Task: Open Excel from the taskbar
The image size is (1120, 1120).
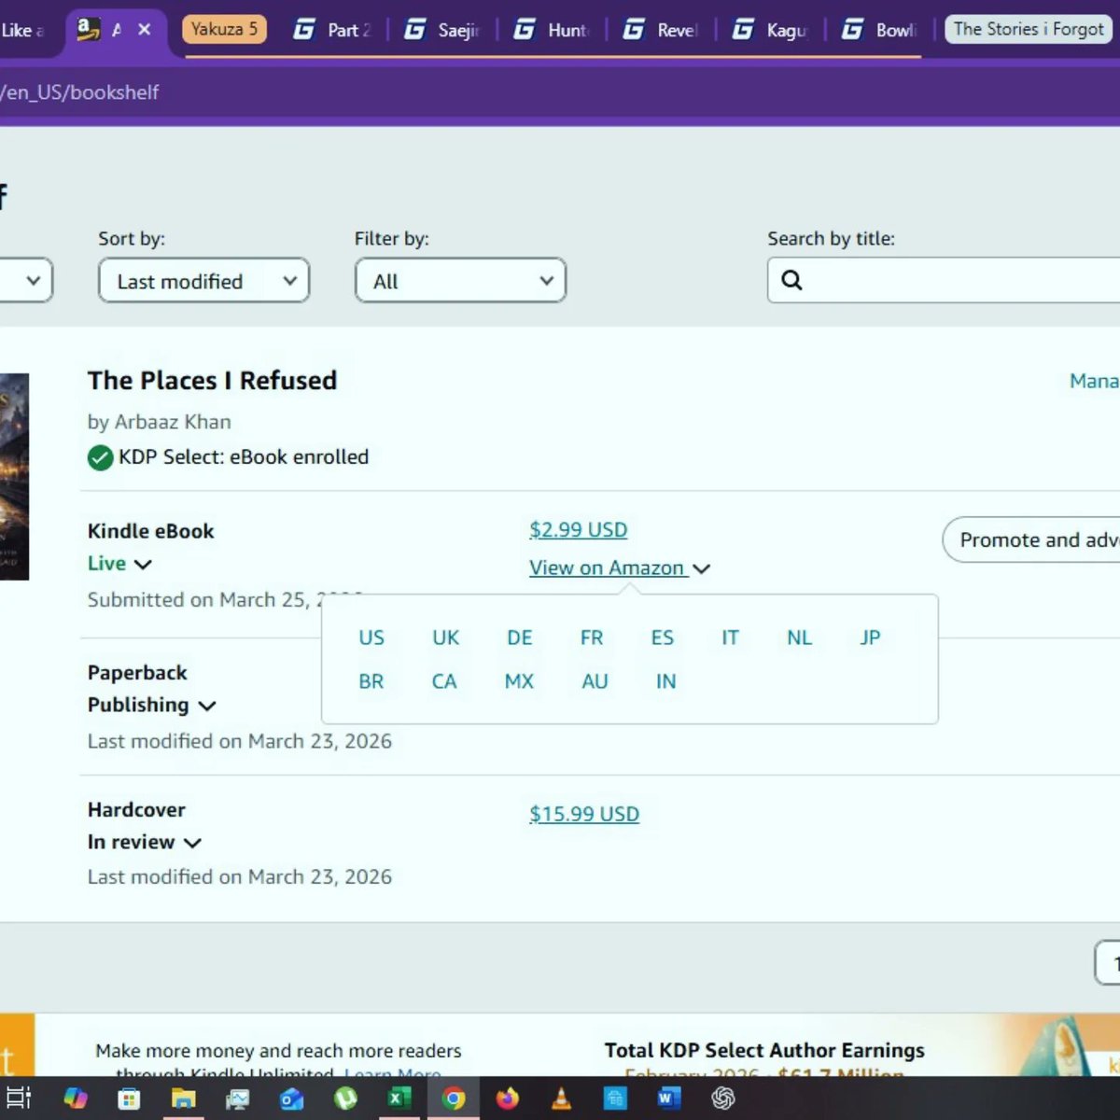Action: (399, 1099)
